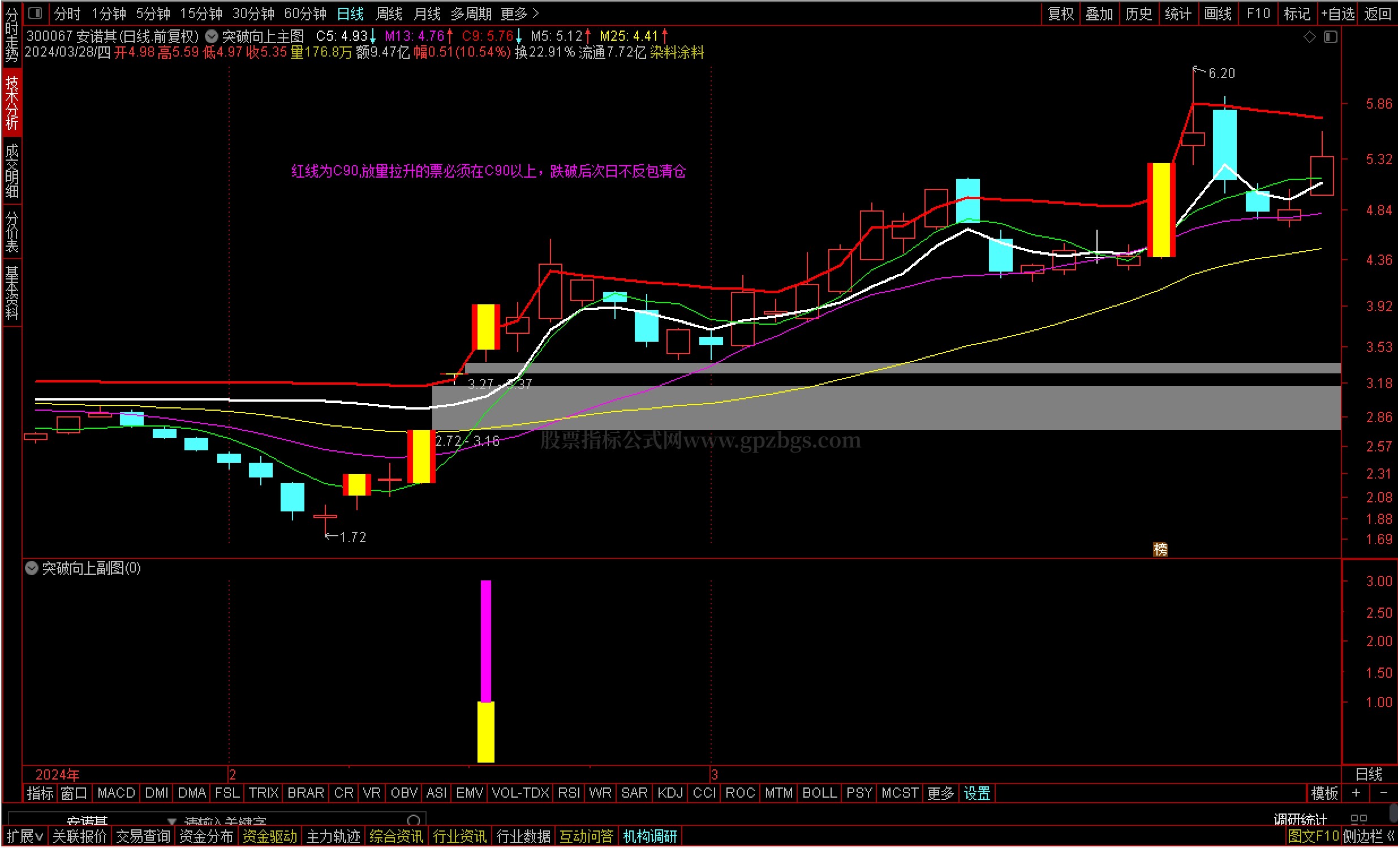Select the 60分钟 period tab
Viewport: 1398px width, 848px height.
306,14
